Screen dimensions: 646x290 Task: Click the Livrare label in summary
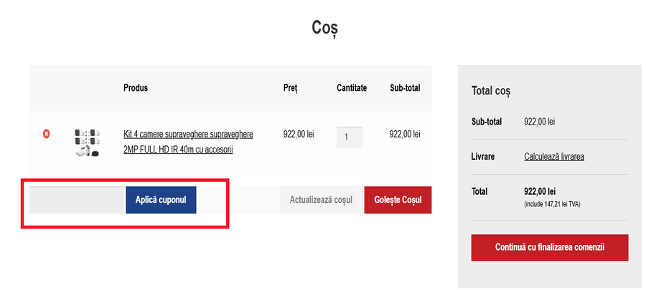[x=483, y=156]
